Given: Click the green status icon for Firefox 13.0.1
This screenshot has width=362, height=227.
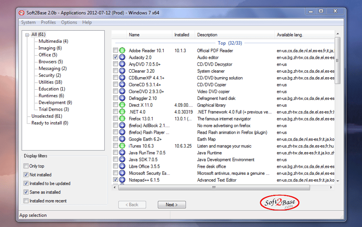Looking at the screenshot, I should pos(122,119).
